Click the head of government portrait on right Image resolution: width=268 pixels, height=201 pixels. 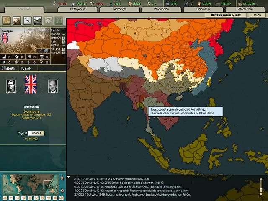pyautogui.click(x=52, y=86)
